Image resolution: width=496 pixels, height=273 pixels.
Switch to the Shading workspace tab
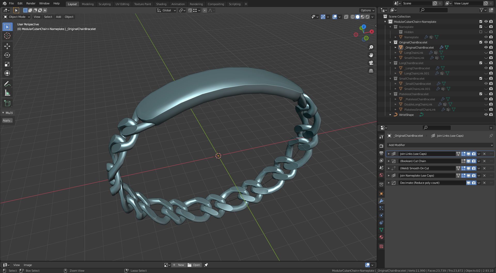[161, 4]
